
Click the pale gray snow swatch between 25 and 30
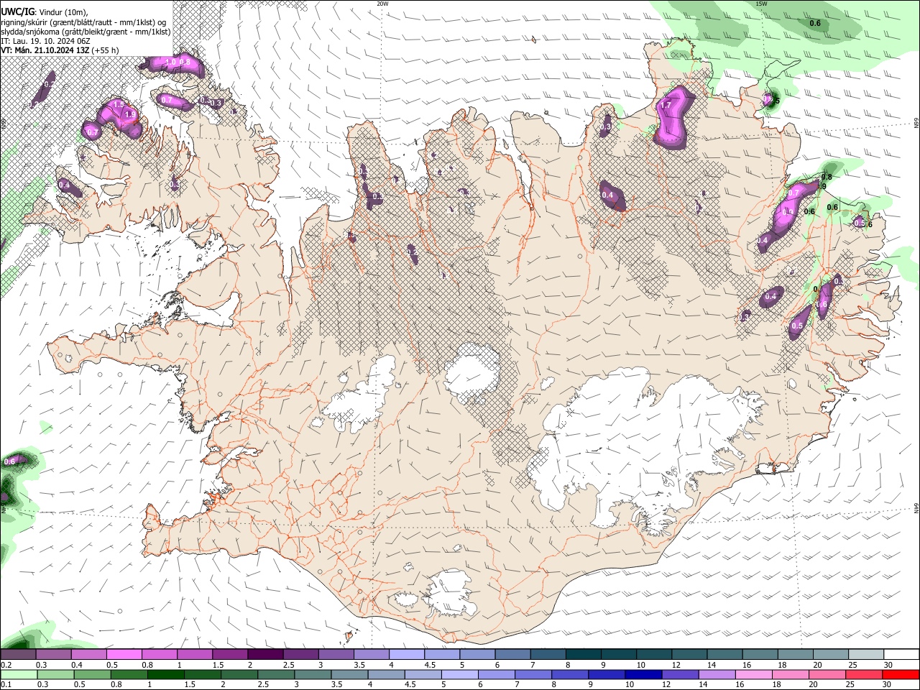pyautogui.click(x=867, y=654)
